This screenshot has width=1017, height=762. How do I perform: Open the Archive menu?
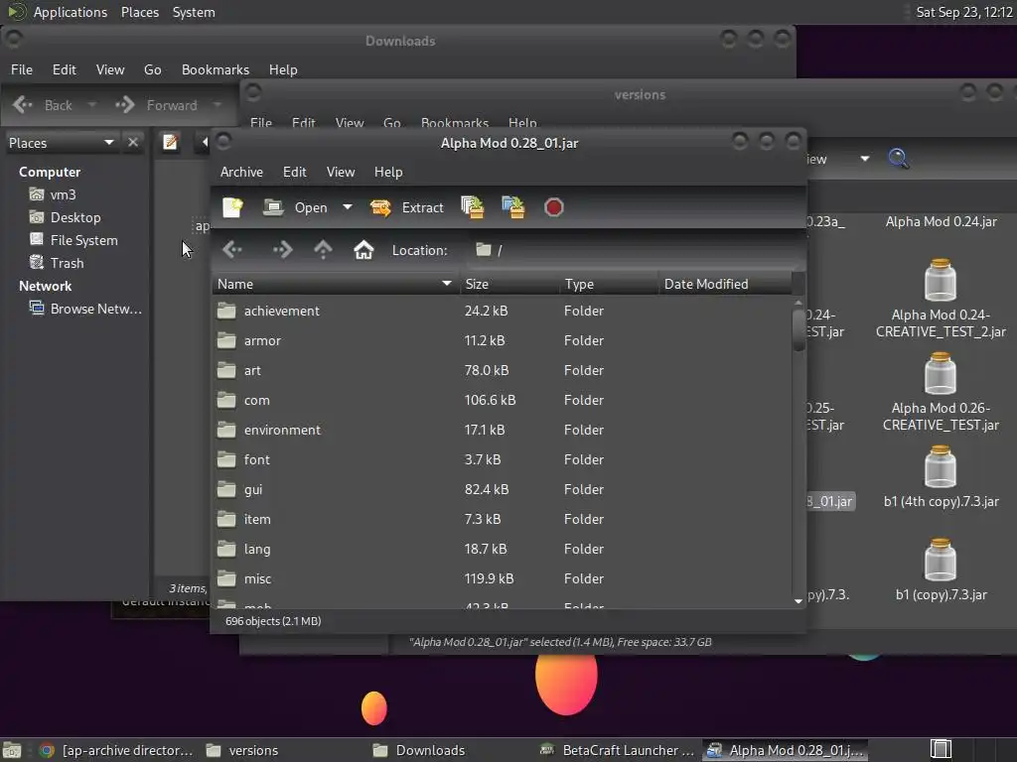click(241, 172)
